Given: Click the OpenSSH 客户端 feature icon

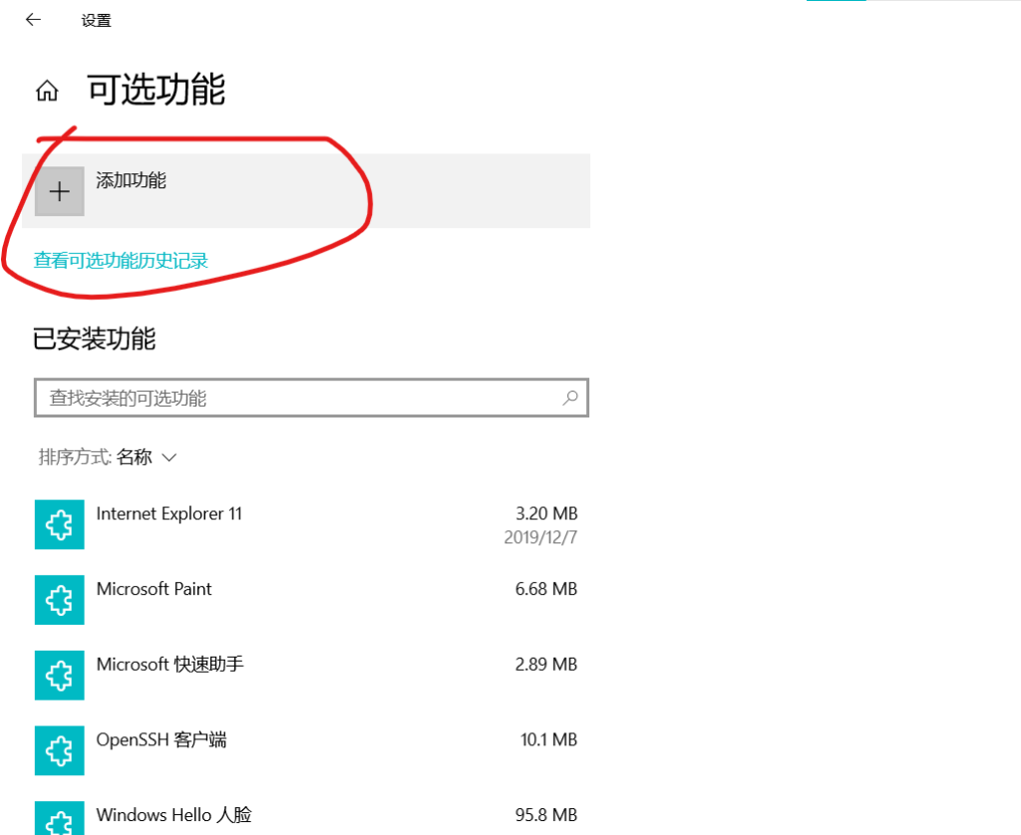Looking at the screenshot, I should [59, 750].
